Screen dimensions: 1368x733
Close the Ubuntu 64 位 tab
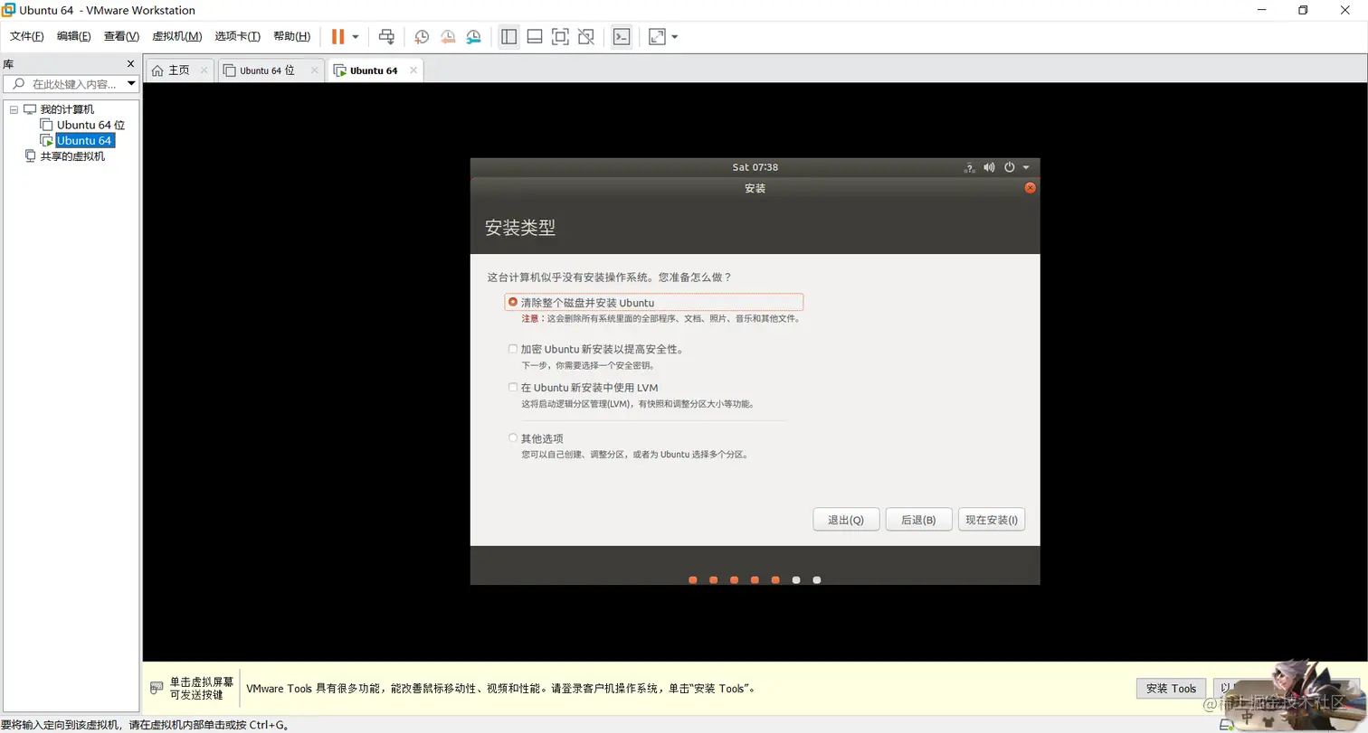tap(315, 70)
